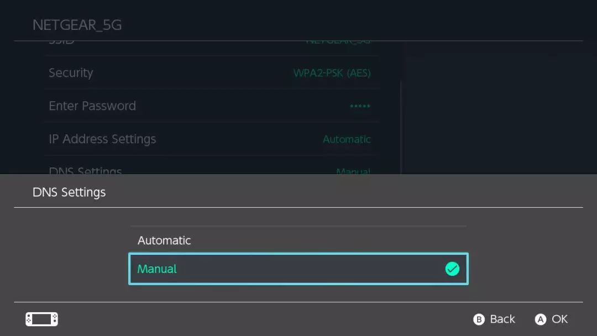Click the masked password dots value
597x336 pixels.
pyautogui.click(x=360, y=106)
